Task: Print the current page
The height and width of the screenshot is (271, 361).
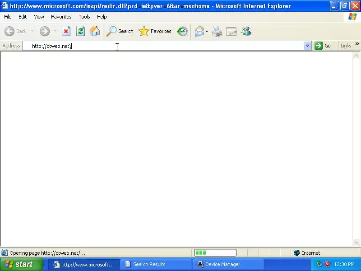Action: click(217, 31)
